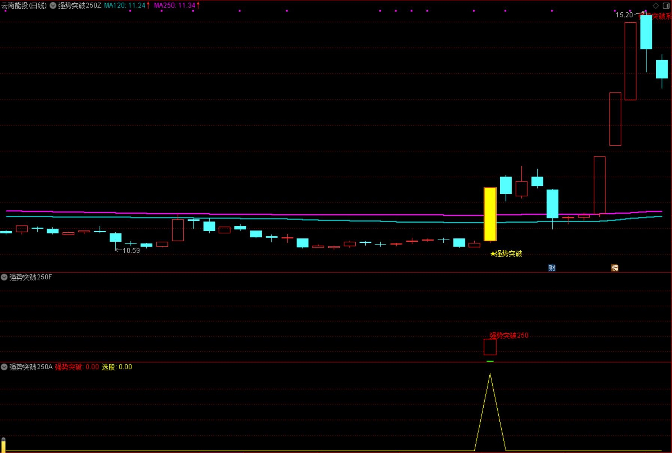Expand the 强势突破250F indicator panel menu
Screen dimensions: 672x453
tap(4, 277)
